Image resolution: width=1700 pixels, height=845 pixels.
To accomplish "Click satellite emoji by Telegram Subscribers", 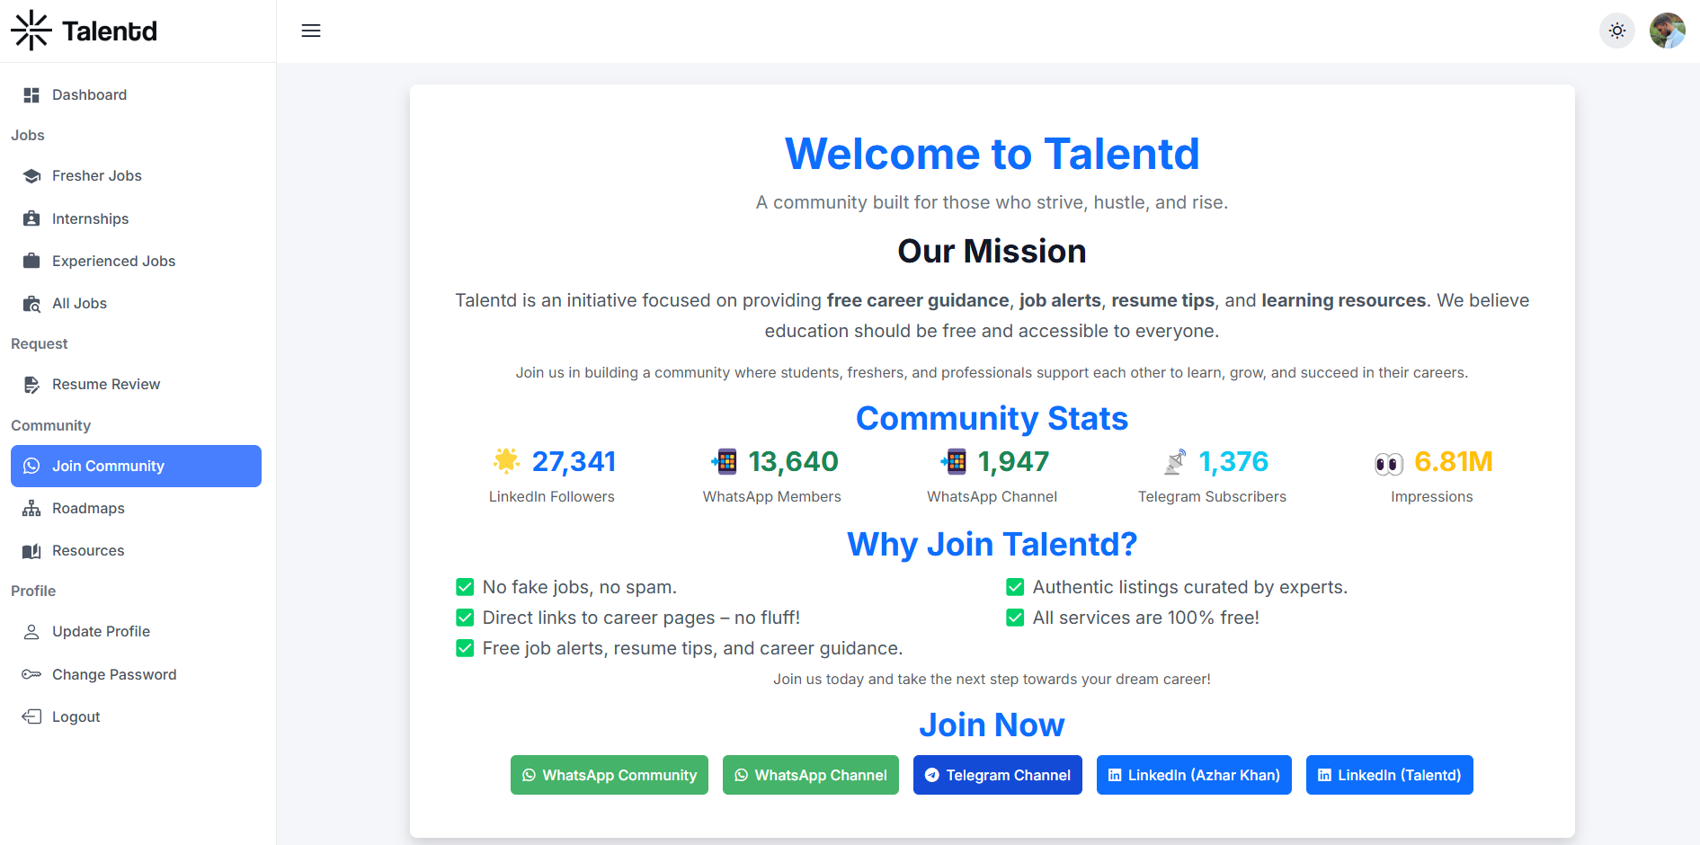I will point(1175,461).
